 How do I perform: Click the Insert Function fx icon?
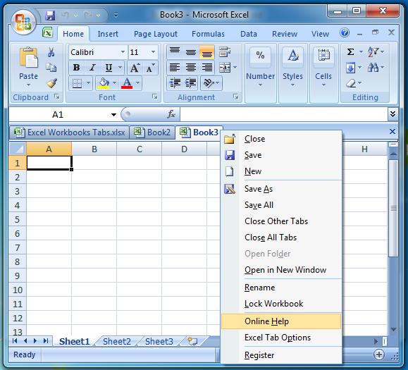coord(171,114)
